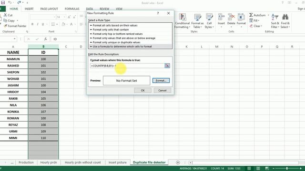Image resolution: width=305 pixels, height=171 pixels.
Task: Click the formula input field in dialog
Action: pyautogui.click(x=127, y=66)
